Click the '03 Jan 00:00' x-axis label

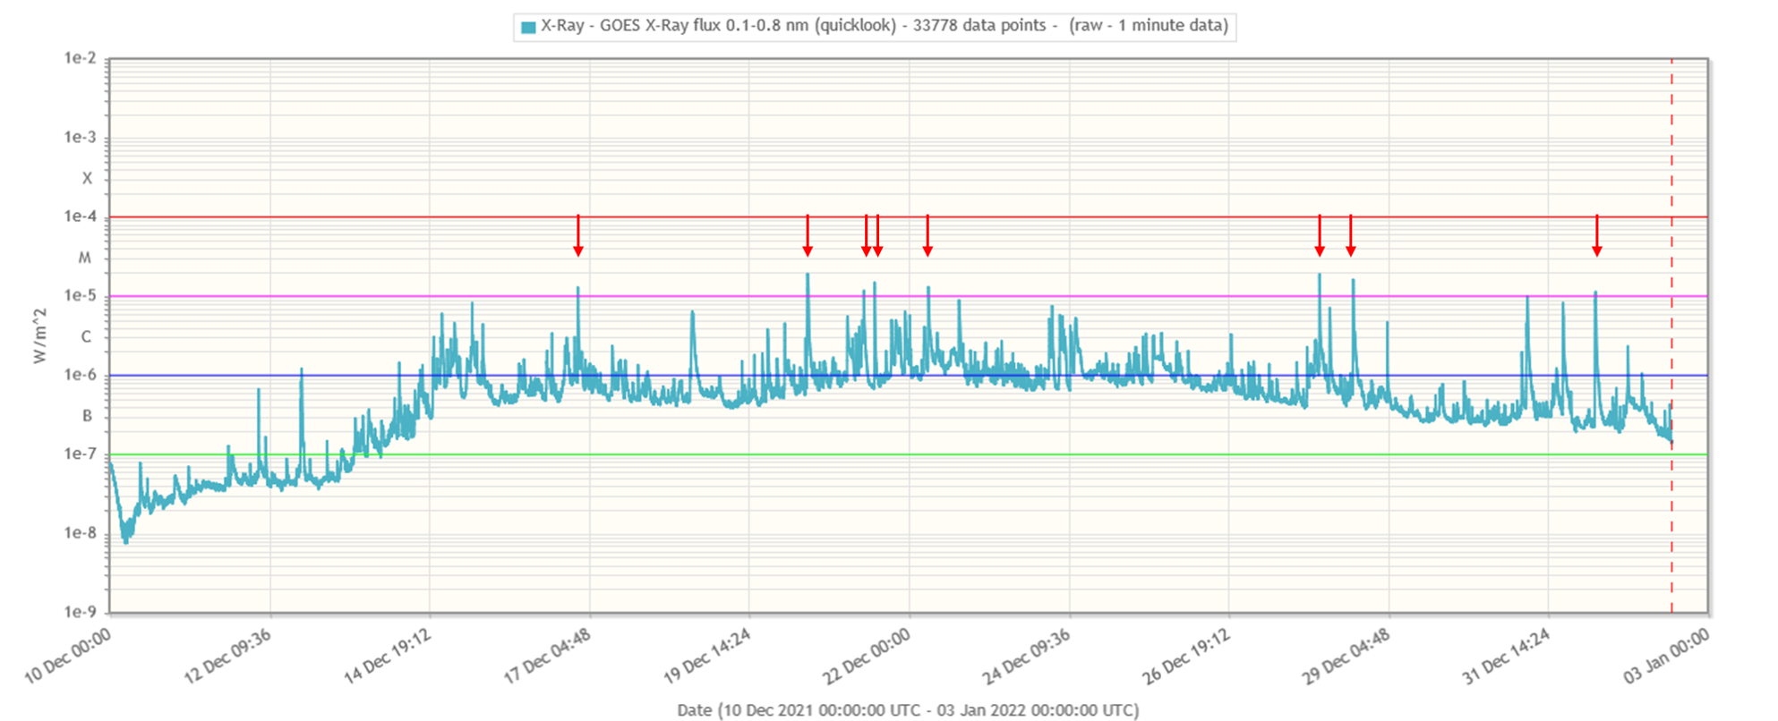[1666, 656]
